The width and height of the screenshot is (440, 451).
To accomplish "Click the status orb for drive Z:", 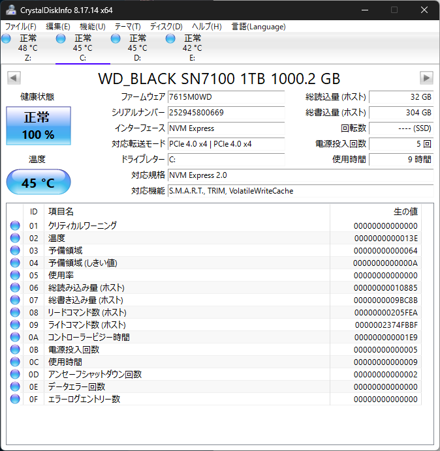I will [x=6, y=38].
